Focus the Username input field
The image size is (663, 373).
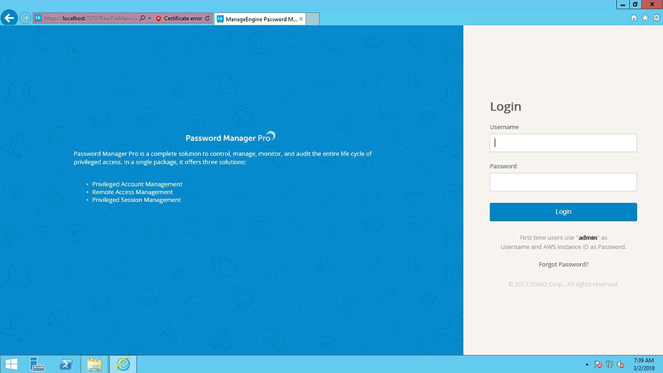pos(563,143)
